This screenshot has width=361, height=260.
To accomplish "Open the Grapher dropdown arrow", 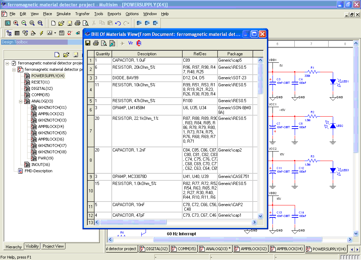I will (x=55, y=33).
